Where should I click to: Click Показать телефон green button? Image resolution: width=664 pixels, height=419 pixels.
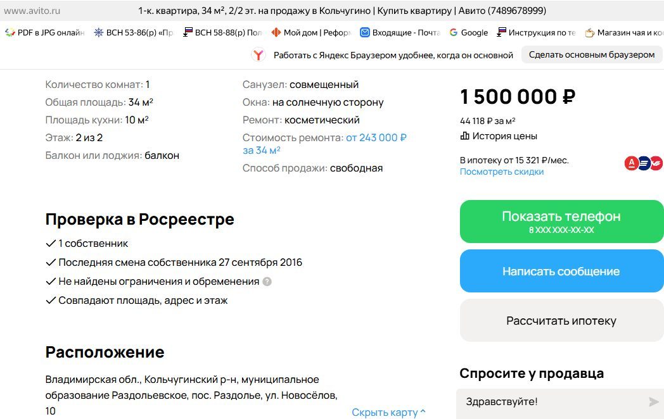point(561,222)
